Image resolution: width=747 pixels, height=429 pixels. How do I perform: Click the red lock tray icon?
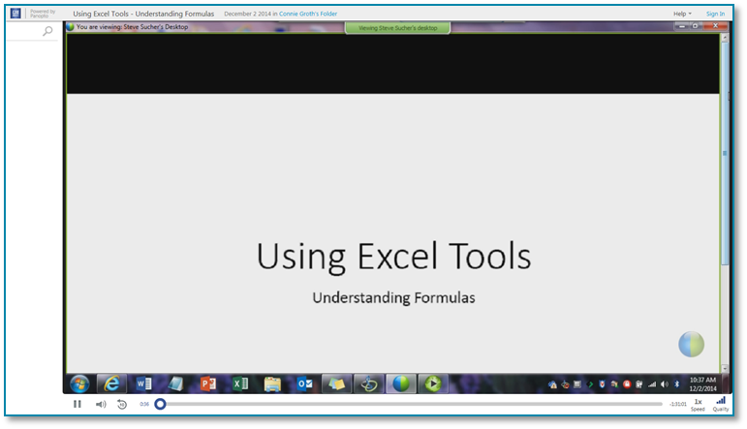(x=627, y=384)
